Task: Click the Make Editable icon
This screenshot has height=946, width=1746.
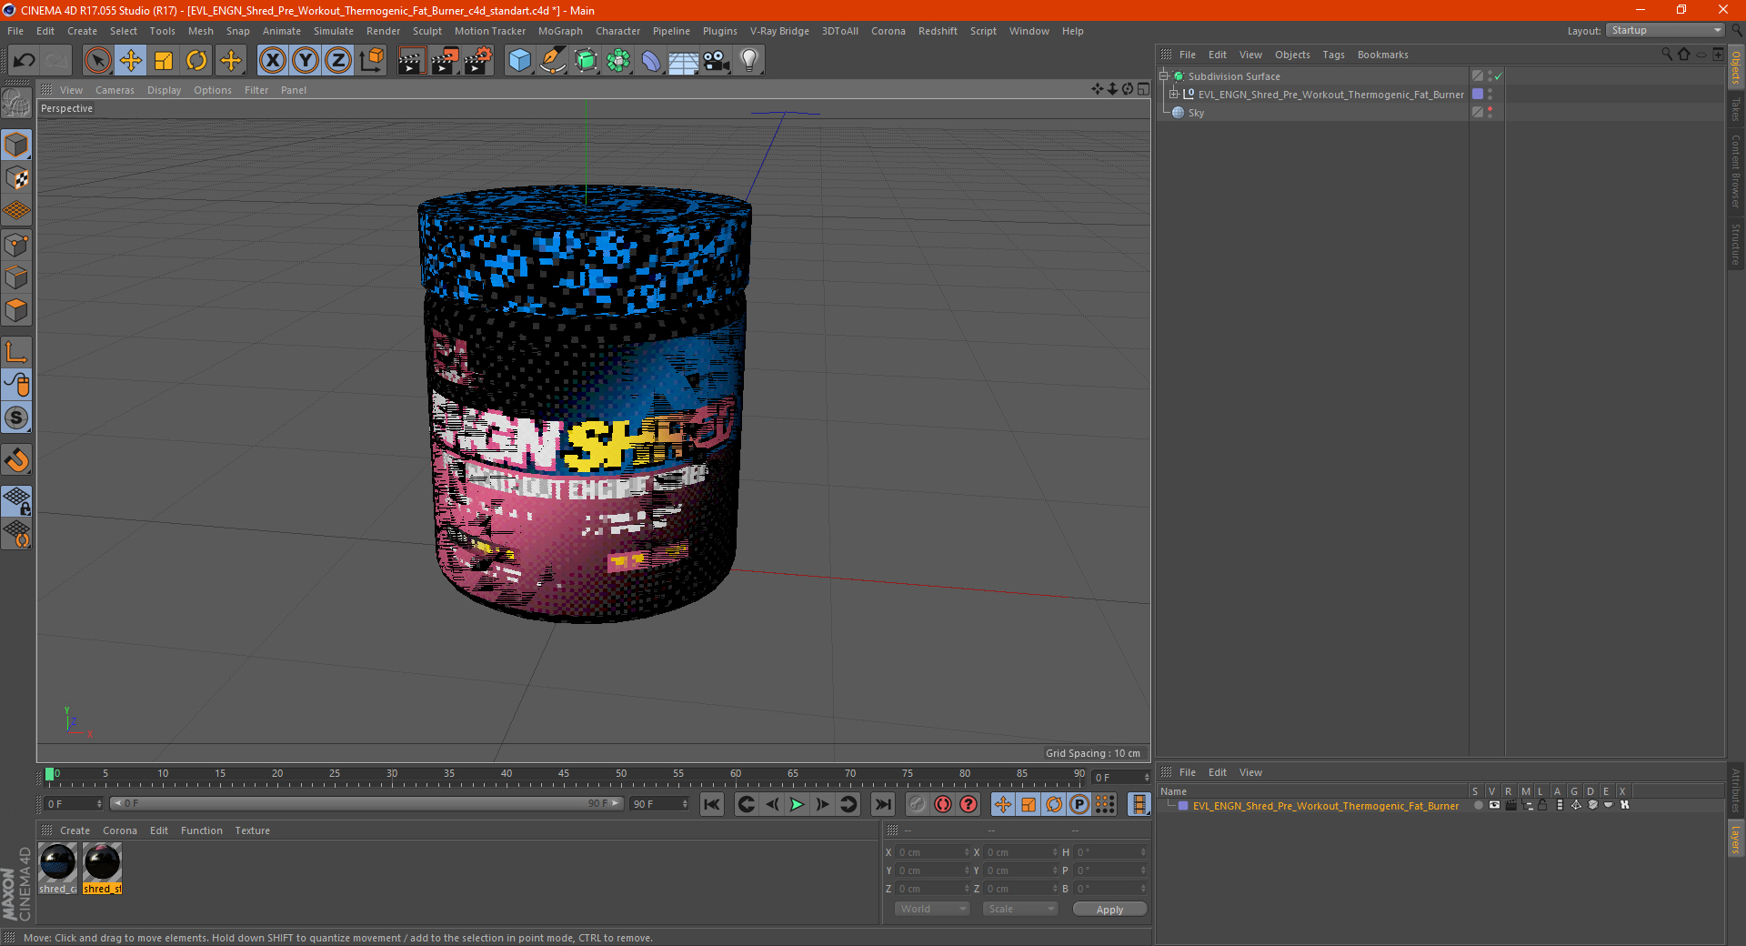Action: 16,105
